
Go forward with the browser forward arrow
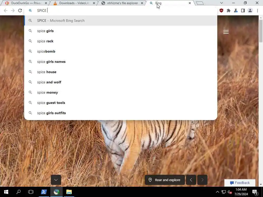click(x=13, y=11)
